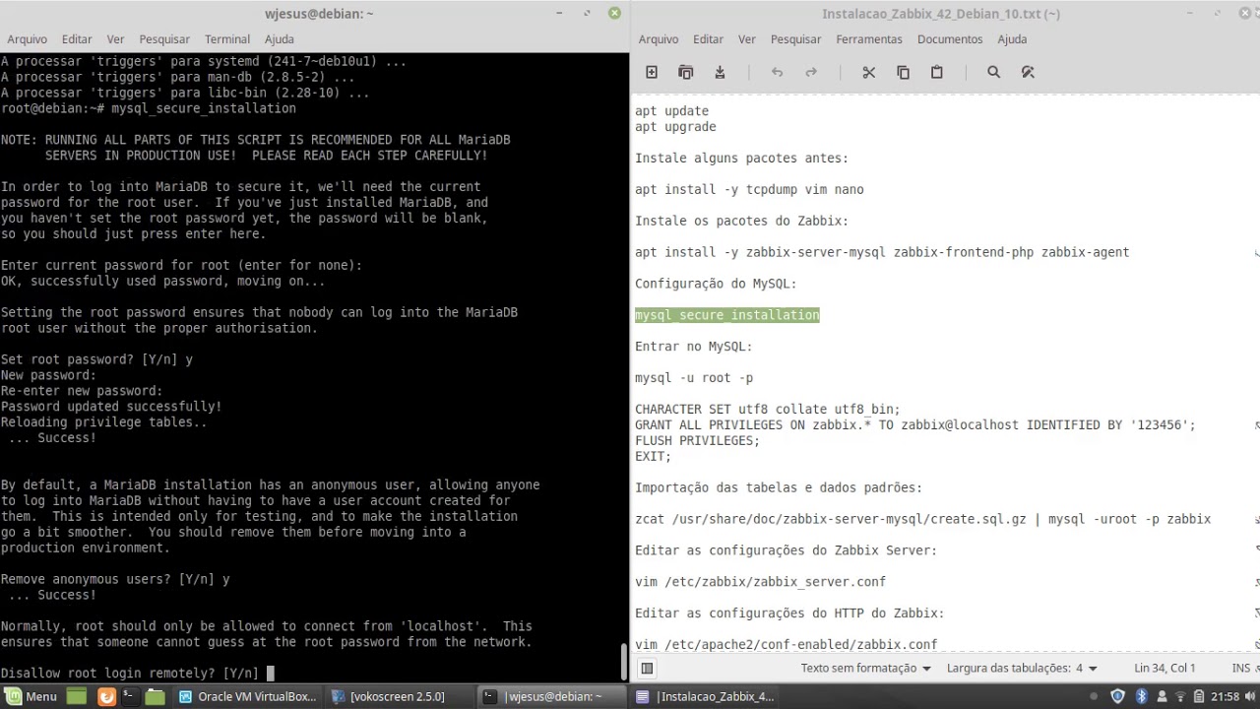
Task: Click the magnifier search icon in the editor
Action: (x=993, y=72)
